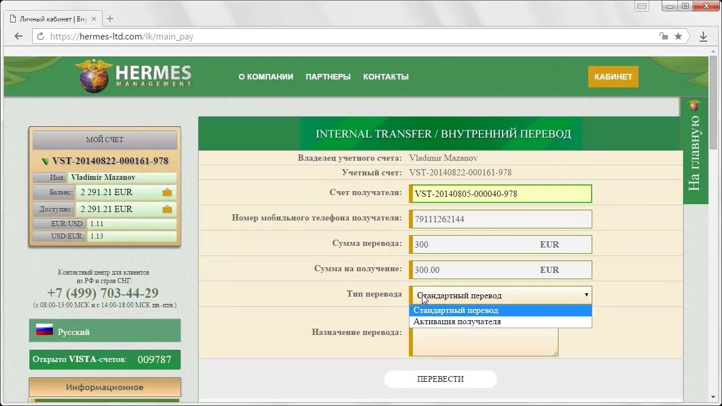Click the briefcase icon in the Баланс row
Screen dimensions: 722x406
[x=167, y=192]
